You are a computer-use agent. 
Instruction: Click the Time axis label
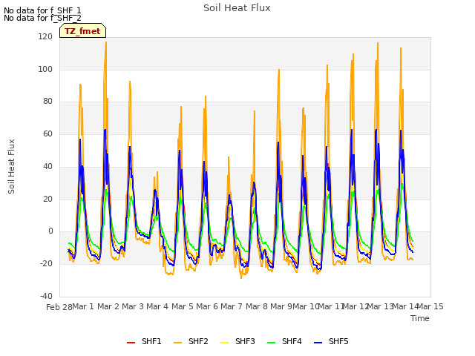420,318
